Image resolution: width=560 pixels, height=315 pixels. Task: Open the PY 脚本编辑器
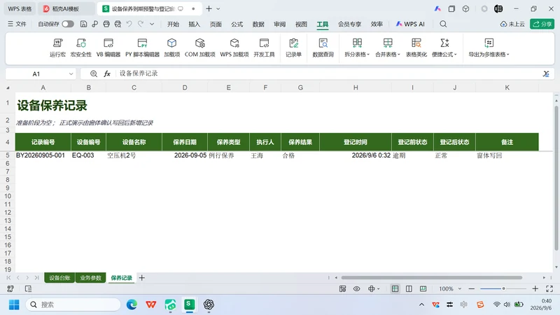point(142,48)
